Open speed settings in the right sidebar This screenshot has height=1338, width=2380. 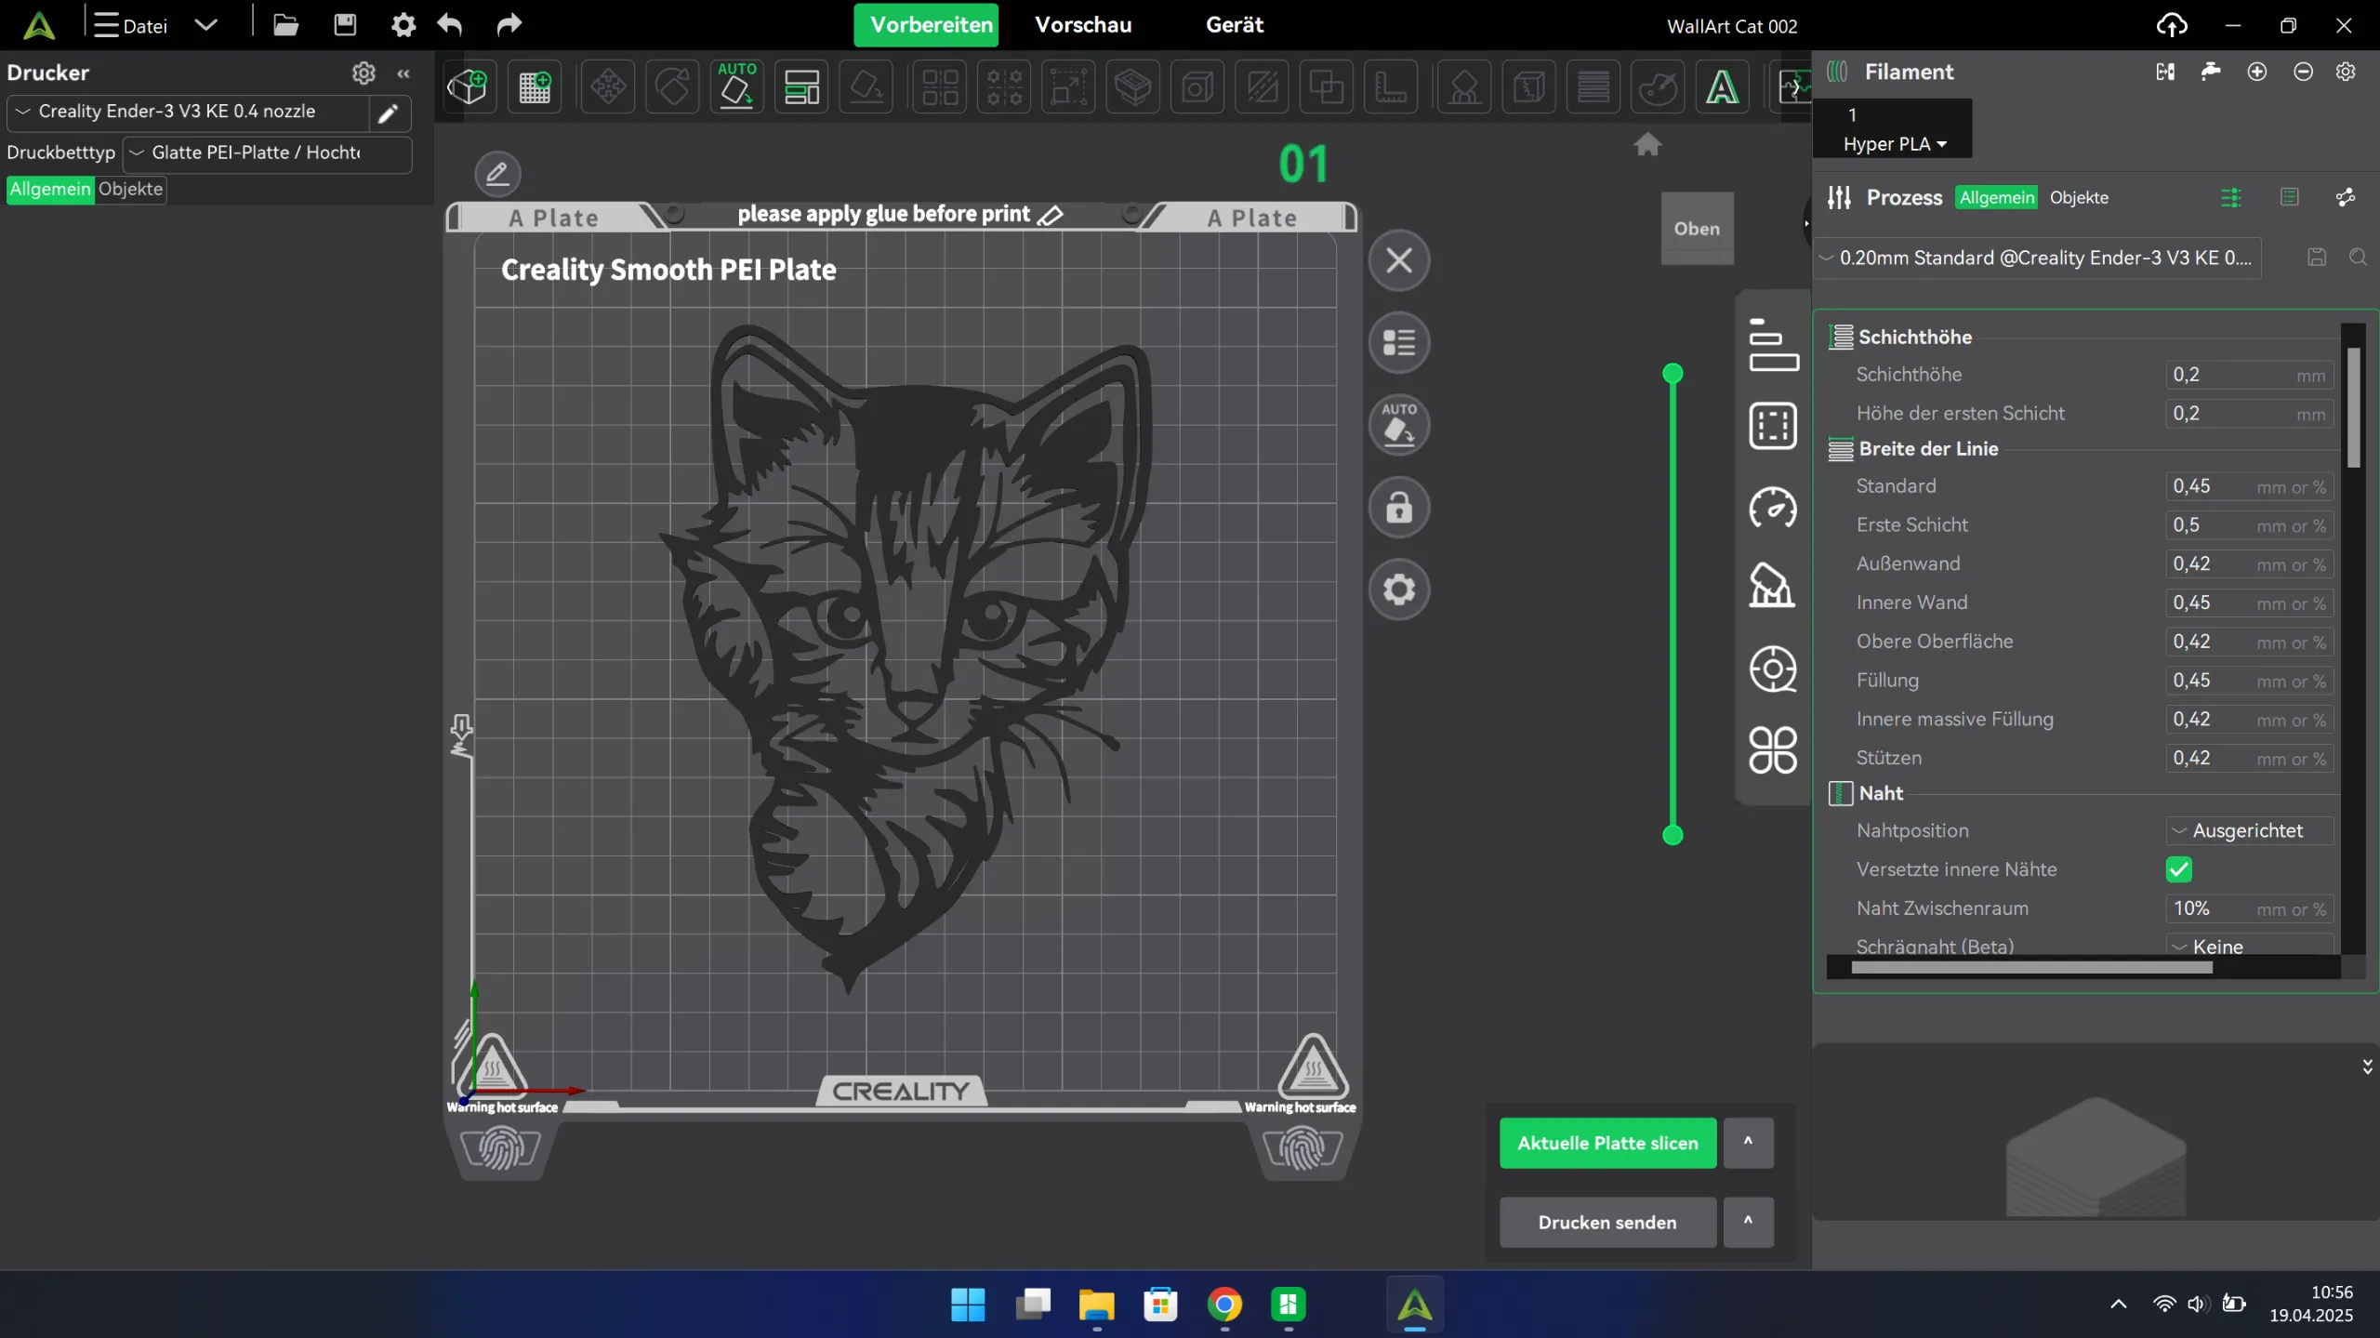pos(1772,509)
